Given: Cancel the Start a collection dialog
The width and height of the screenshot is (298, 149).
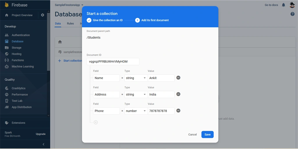Looking at the screenshot, I should tap(193, 134).
